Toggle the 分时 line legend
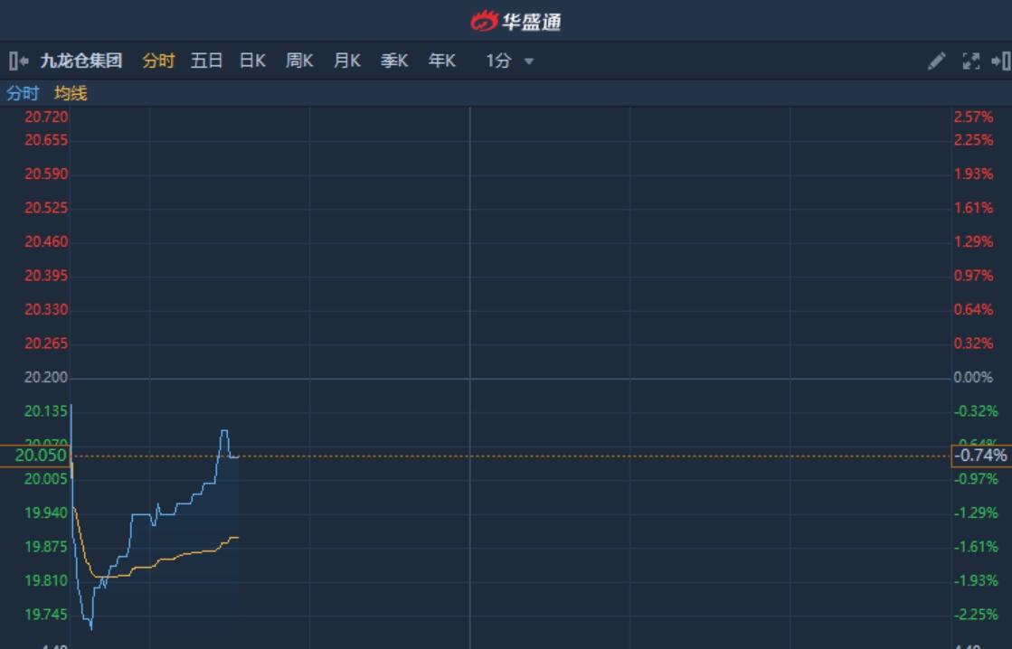 click(23, 93)
